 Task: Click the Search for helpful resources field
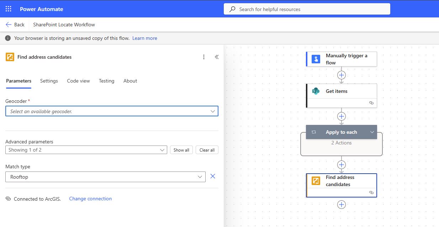(x=307, y=9)
